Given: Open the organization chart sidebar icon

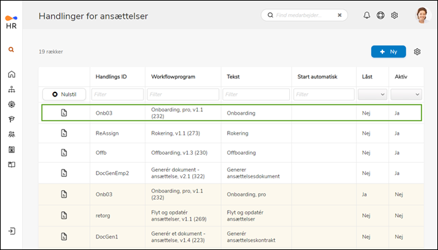Looking at the screenshot, I should [11, 90].
